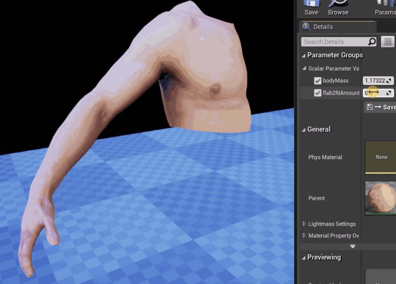396x284 pixels.
Task: Click the Params toolbar button
Action: 385,8
